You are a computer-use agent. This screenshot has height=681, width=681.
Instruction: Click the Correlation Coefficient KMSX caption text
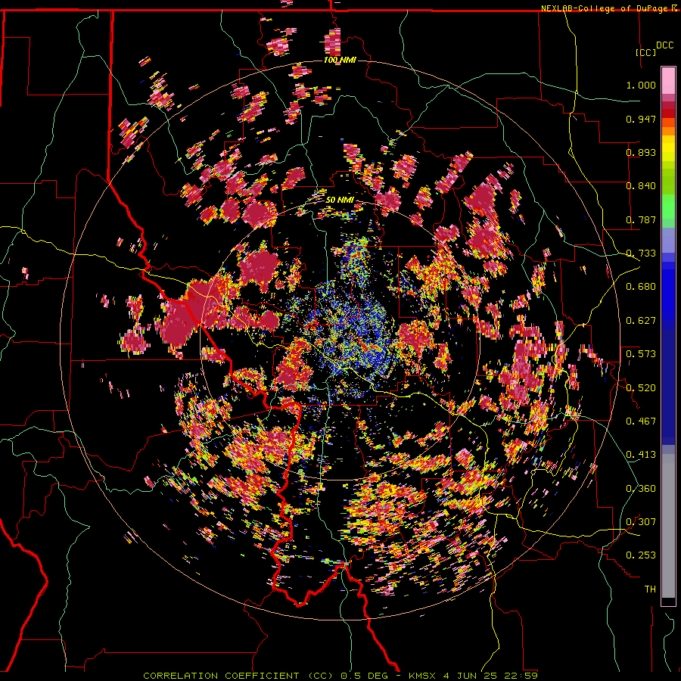[x=340, y=676]
